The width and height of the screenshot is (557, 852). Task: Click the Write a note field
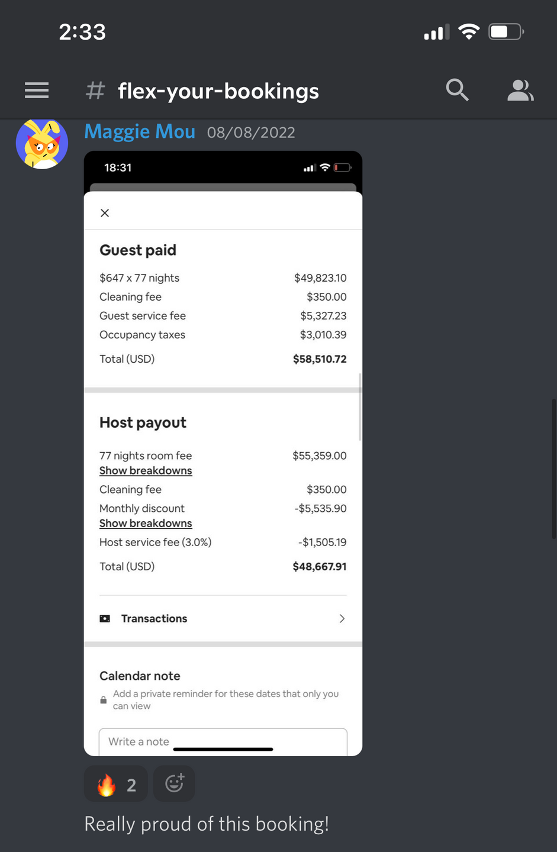coord(223,741)
